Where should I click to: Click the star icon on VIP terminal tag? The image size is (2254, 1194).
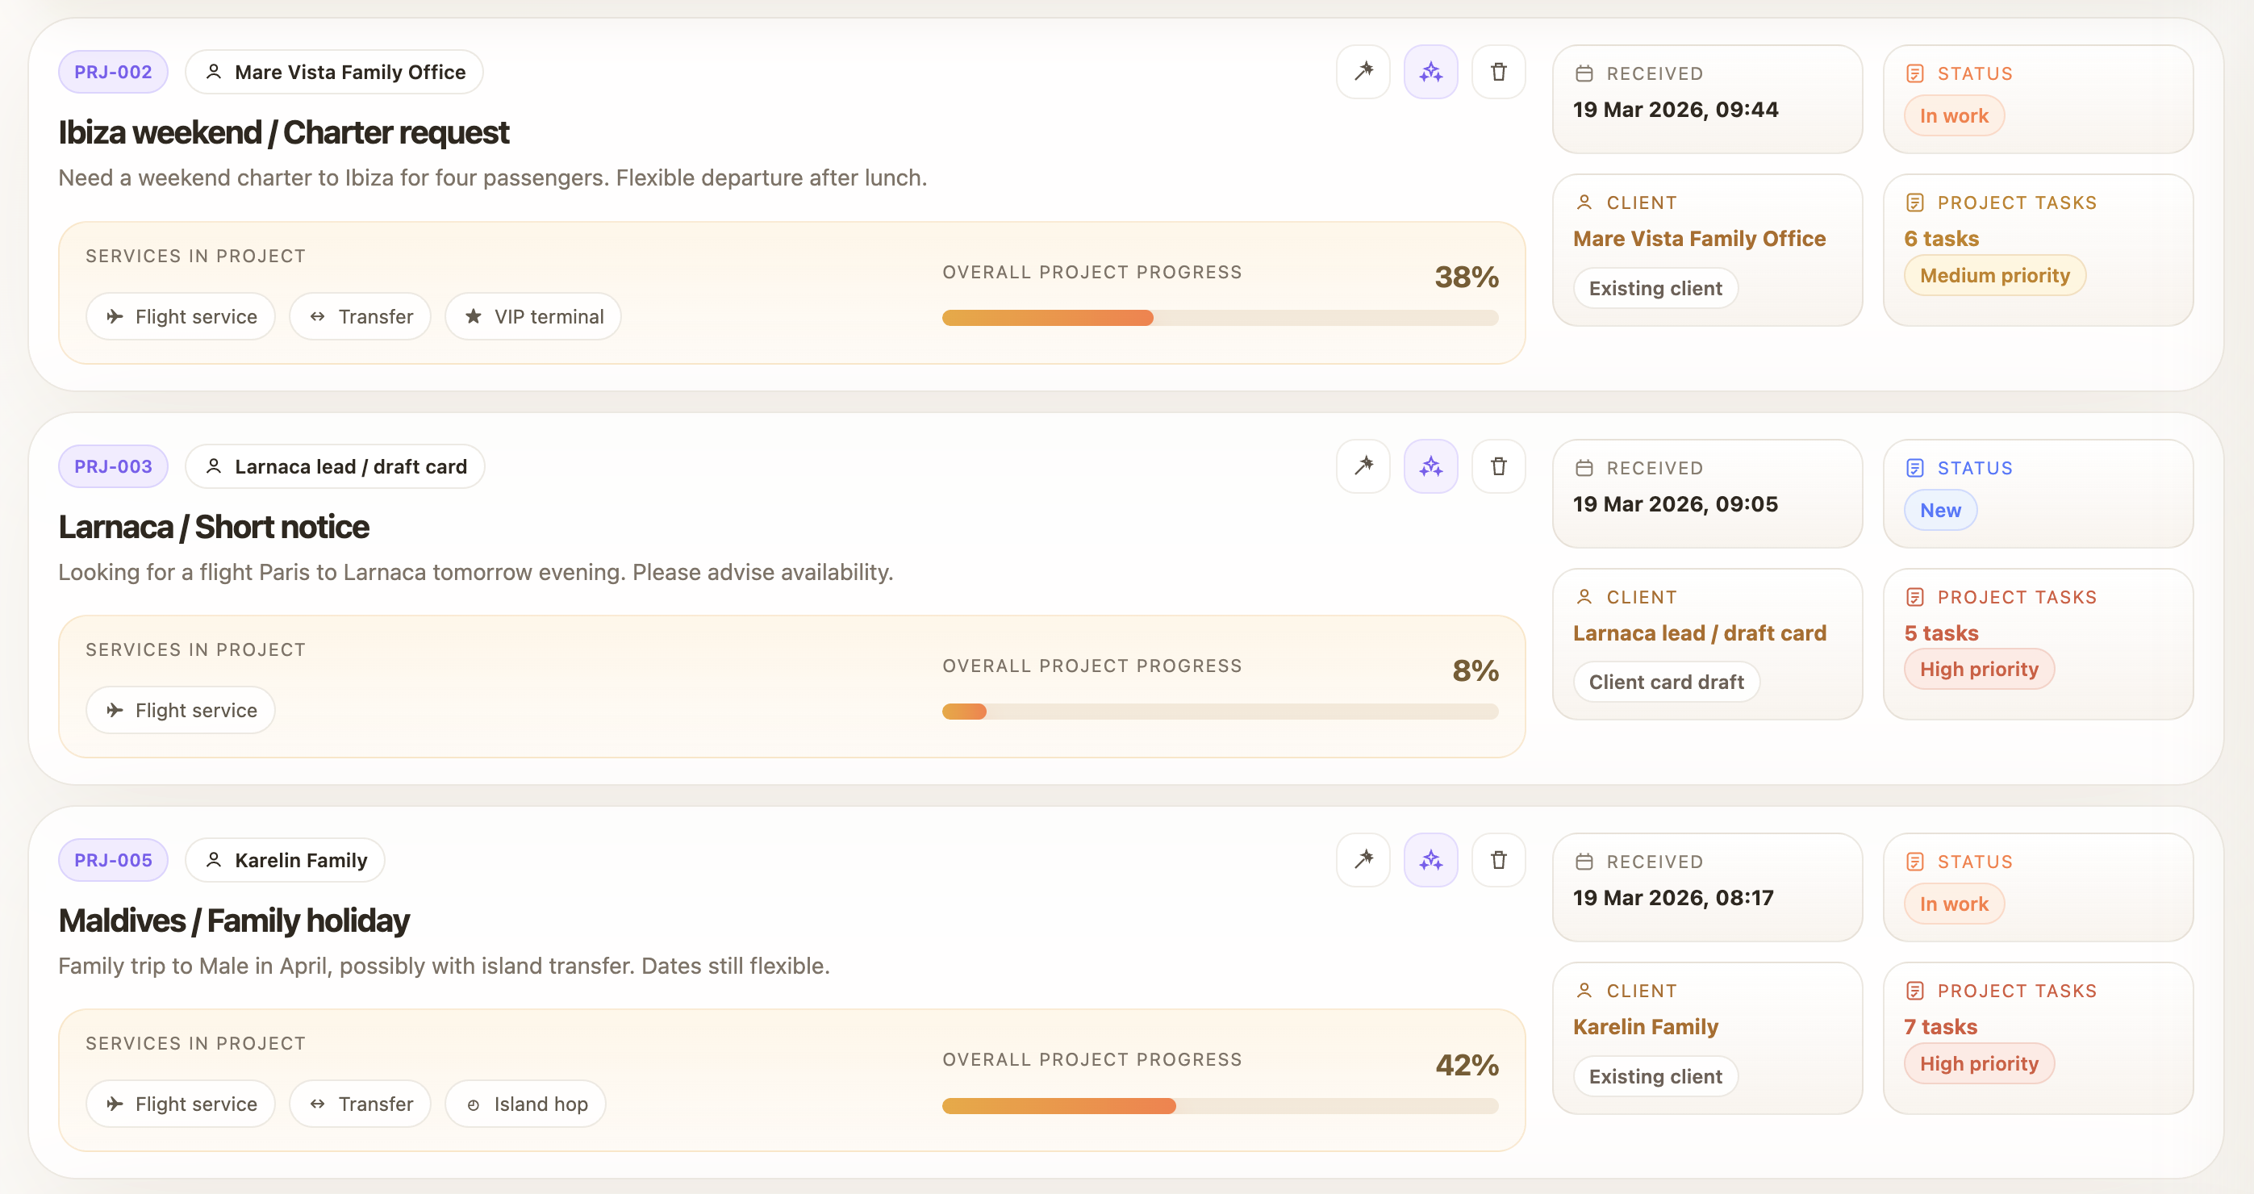474,315
